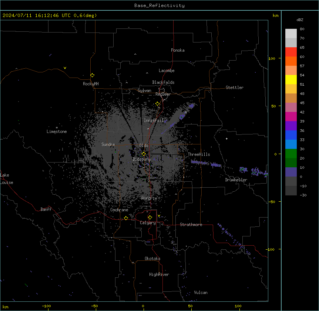Click the Louise label at the left edge

click(7, 182)
